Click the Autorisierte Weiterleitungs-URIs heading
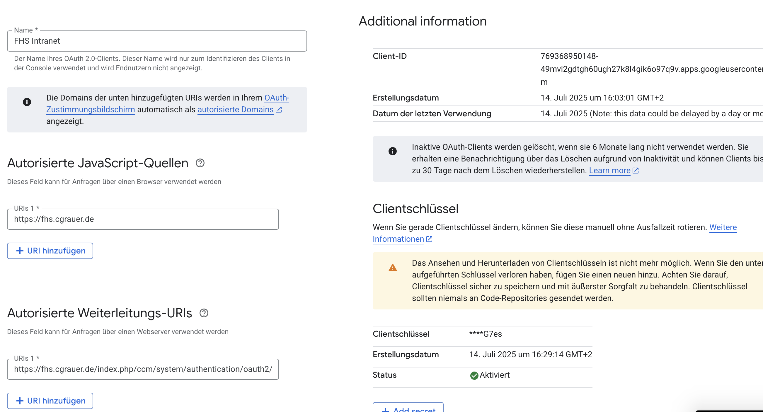The height and width of the screenshot is (412, 763). (100, 313)
